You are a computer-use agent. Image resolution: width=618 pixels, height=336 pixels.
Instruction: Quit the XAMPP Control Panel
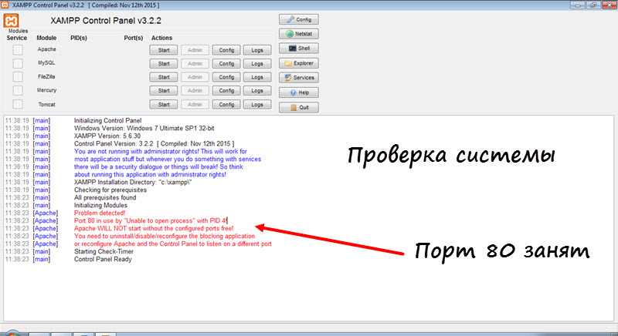pyautogui.click(x=299, y=107)
